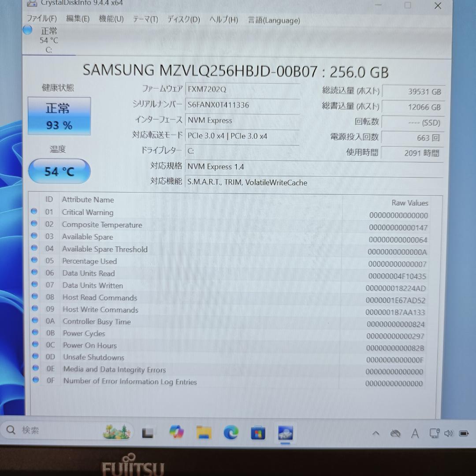Click the blue status dot for Percentage Used
The width and height of the screenshot is (476, 476).
point(34,260)
